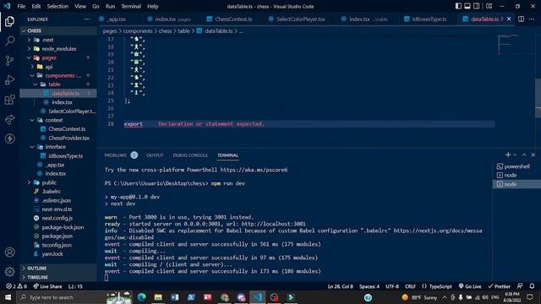Close the dataTable.ts tab
The height and width of the screenshot is (304, 541).
[509, 19]
